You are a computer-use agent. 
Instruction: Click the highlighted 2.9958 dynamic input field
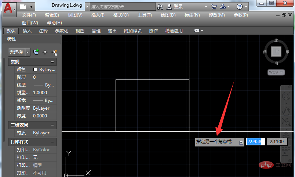coord(255,142)
